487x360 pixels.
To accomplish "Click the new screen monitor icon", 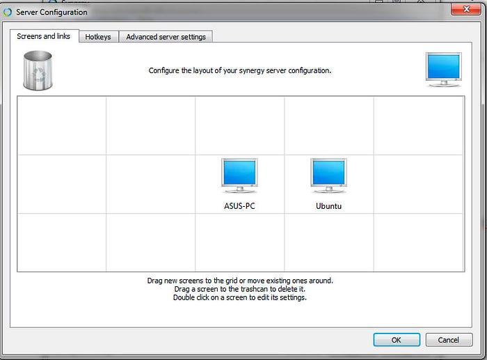I will click(x=444, y=70).
